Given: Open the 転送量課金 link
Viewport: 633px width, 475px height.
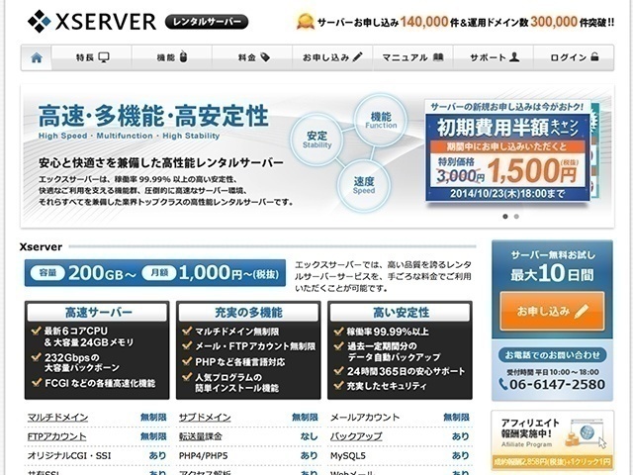Looking at the screenshot, I should tap(200, 436).
